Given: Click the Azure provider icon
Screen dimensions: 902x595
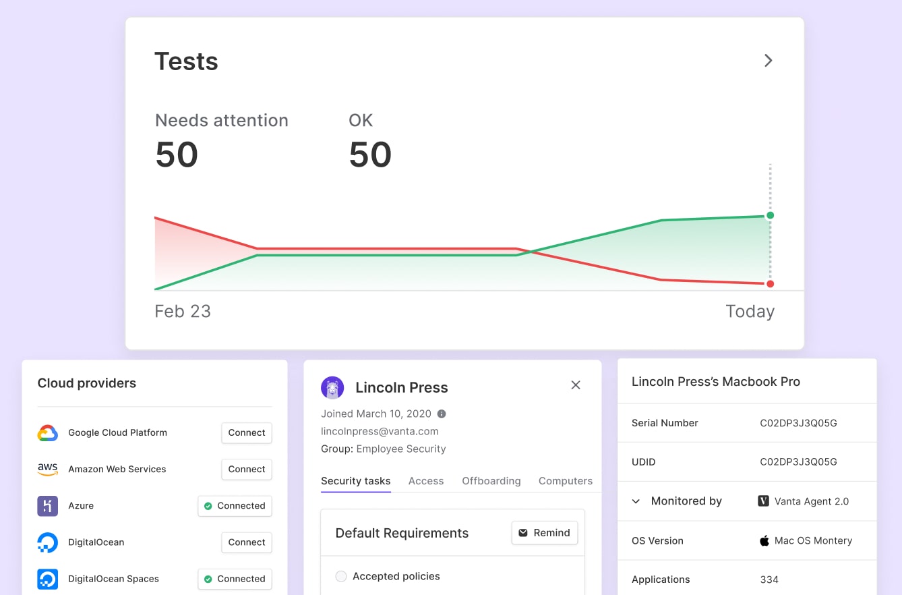Looking at the screenshot, I should (47, 506).
